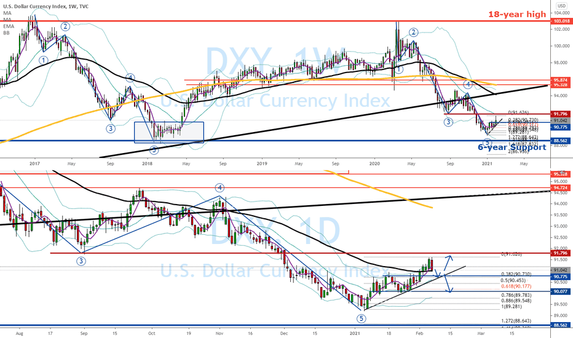Screen dimensions: 573x338
Task: Click the Oct label on daily time axis
Action: [152, 333]
